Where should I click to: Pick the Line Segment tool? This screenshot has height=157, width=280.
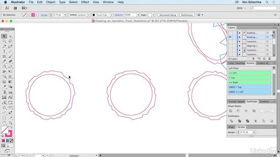coord(10,51)
